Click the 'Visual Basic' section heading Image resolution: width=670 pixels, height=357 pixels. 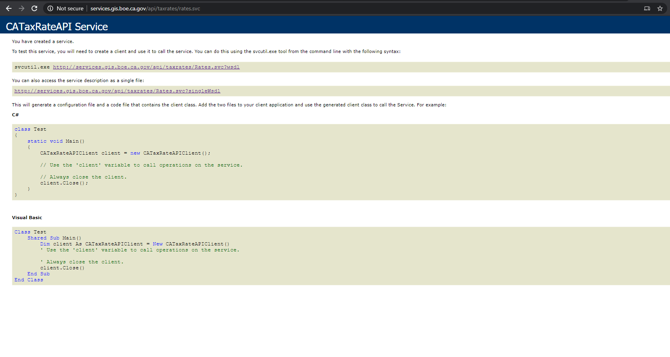point(27,218)
